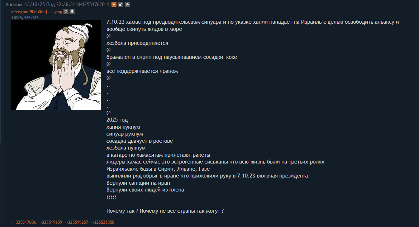Download the attached png via arrow icon
Screen dimensions: 419x227
click(72, 11)
